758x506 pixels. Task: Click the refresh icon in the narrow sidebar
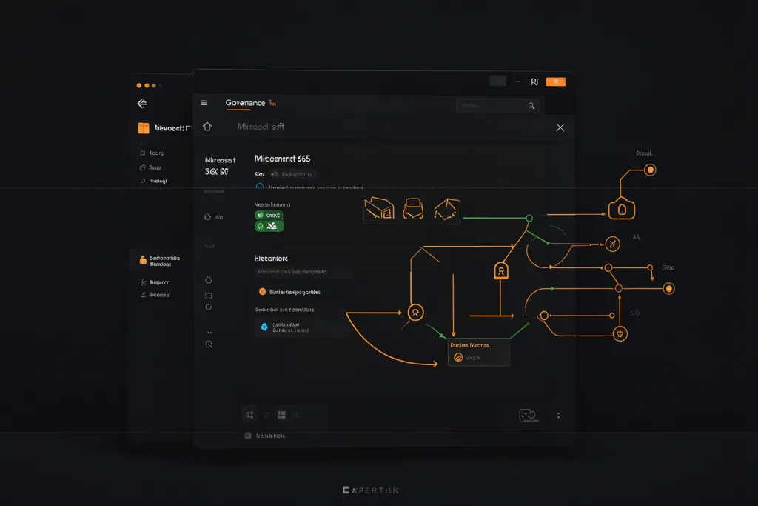click(x=208, y=307)
